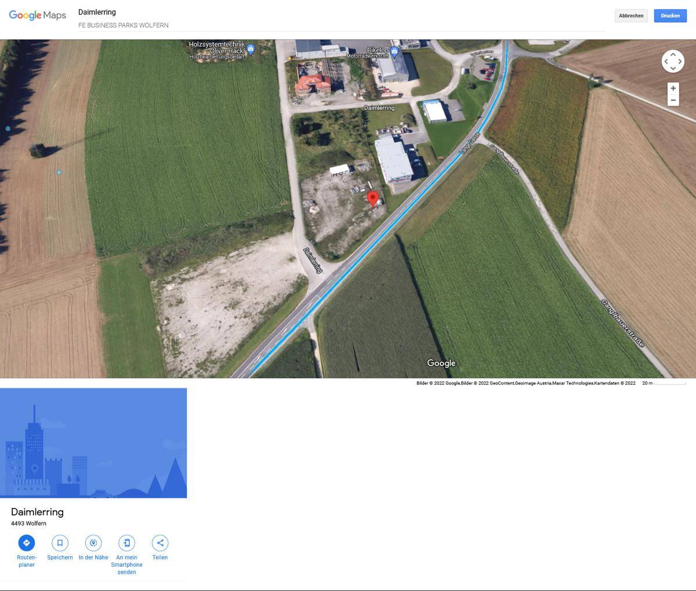Open In der Nähe nearby search
696x591 pixels.
pyautogui.click(x=93, y=543)
